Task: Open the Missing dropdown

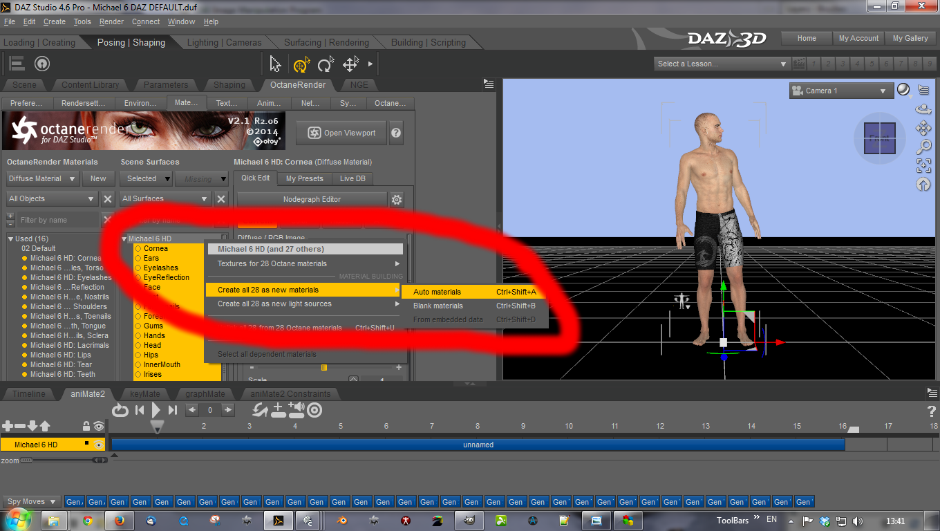Action: coord(201,178)
